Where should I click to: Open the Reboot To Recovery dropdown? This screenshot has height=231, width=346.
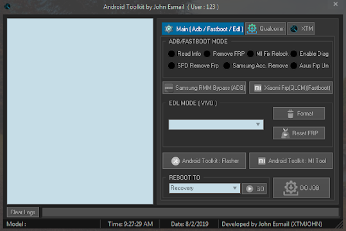(x=205, y=188)
